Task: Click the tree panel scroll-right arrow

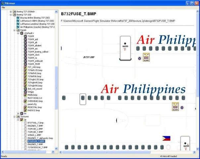Action: pos(53,152)
